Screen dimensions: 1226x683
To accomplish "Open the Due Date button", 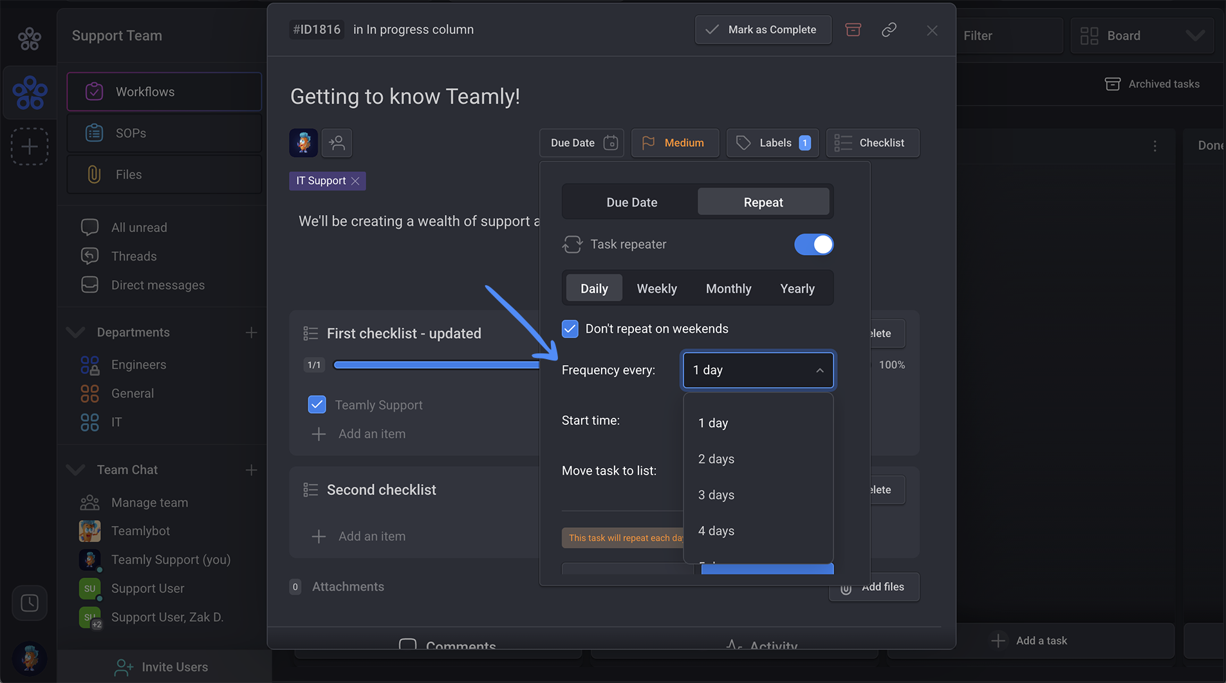I will point(582,143).
